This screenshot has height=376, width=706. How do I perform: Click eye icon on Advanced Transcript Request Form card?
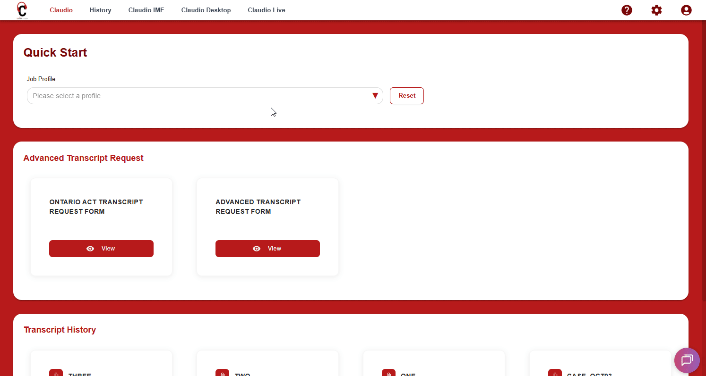coord(257,249)
